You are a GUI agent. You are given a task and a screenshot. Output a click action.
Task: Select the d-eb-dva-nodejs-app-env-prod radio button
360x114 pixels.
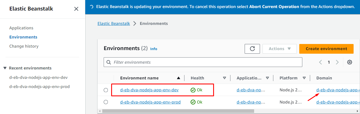106,102
